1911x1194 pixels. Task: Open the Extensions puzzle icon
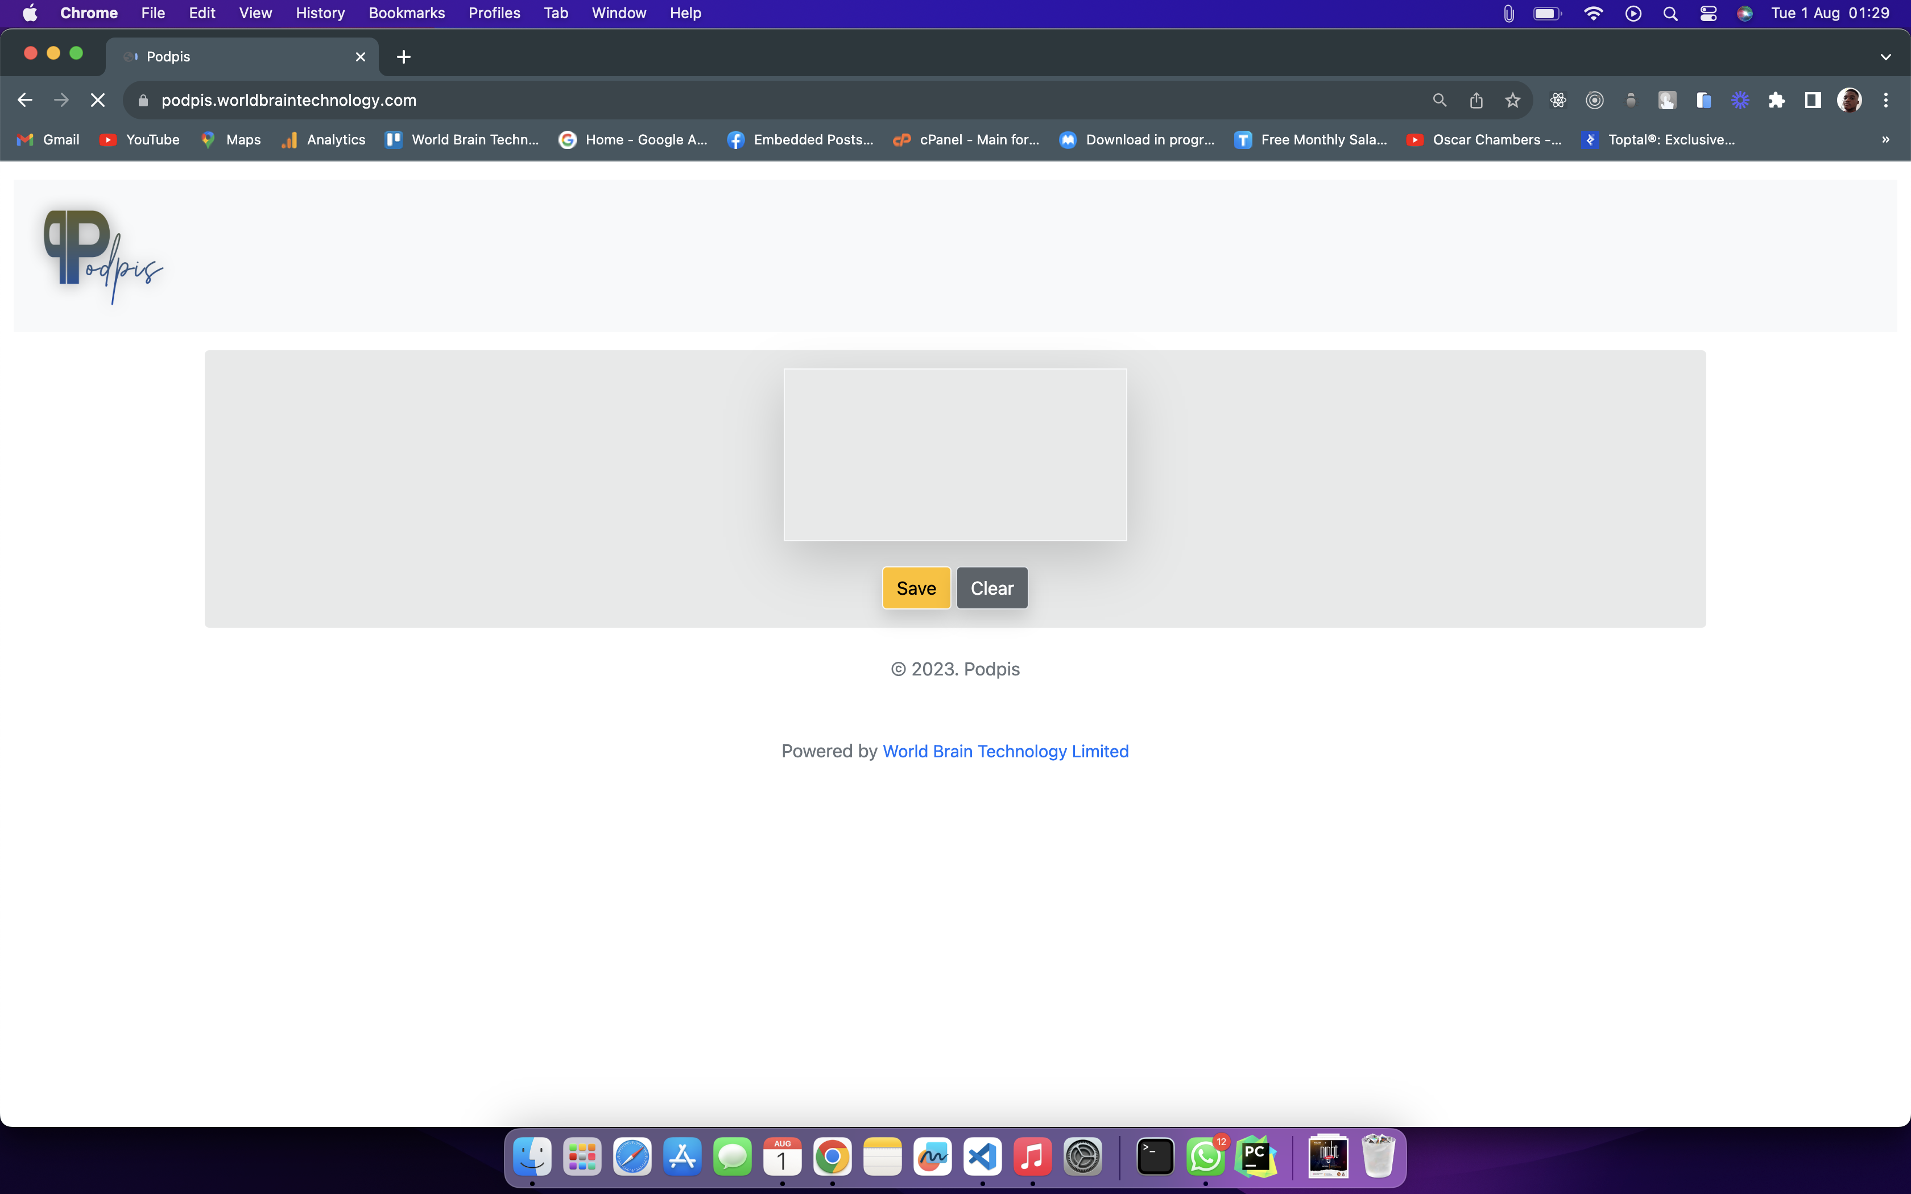(x=1776, y=100)
